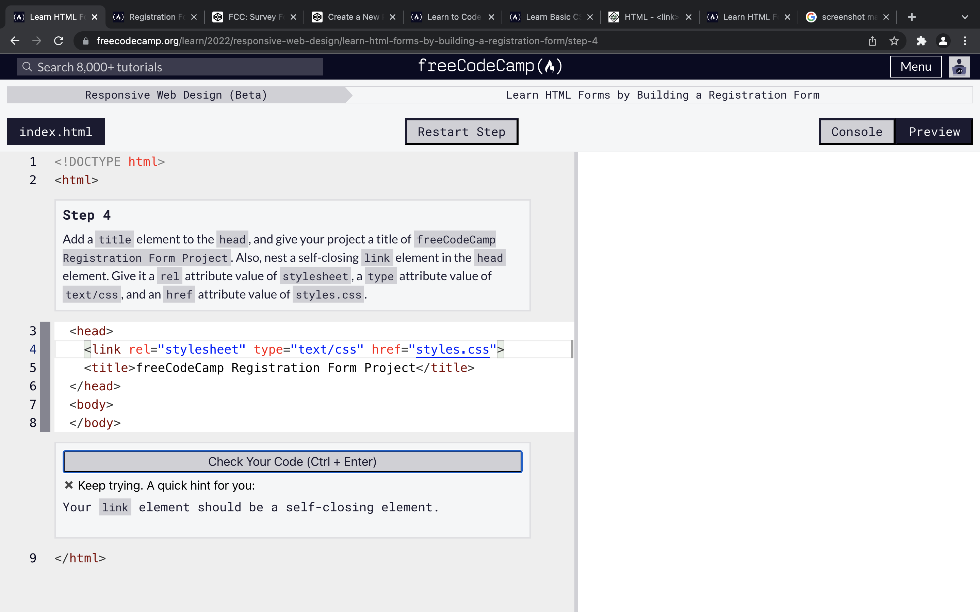Click the browser back arrow
This screenshot has width=980, height=612.
coord(15,41)
